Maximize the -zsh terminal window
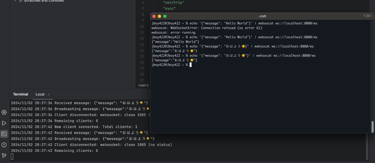This screenshot has height=163, width=375. (165, 16)
